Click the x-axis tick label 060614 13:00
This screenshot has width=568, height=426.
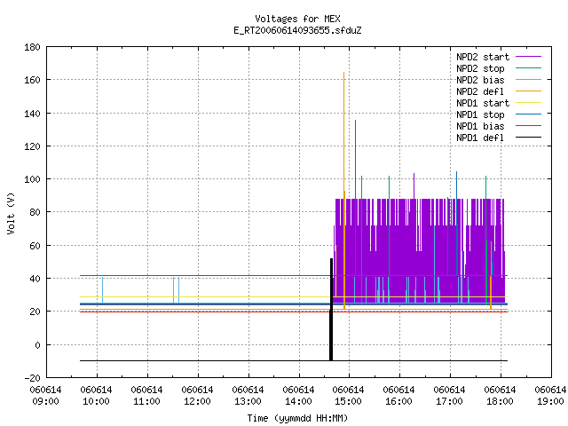[x=248, y=396]
